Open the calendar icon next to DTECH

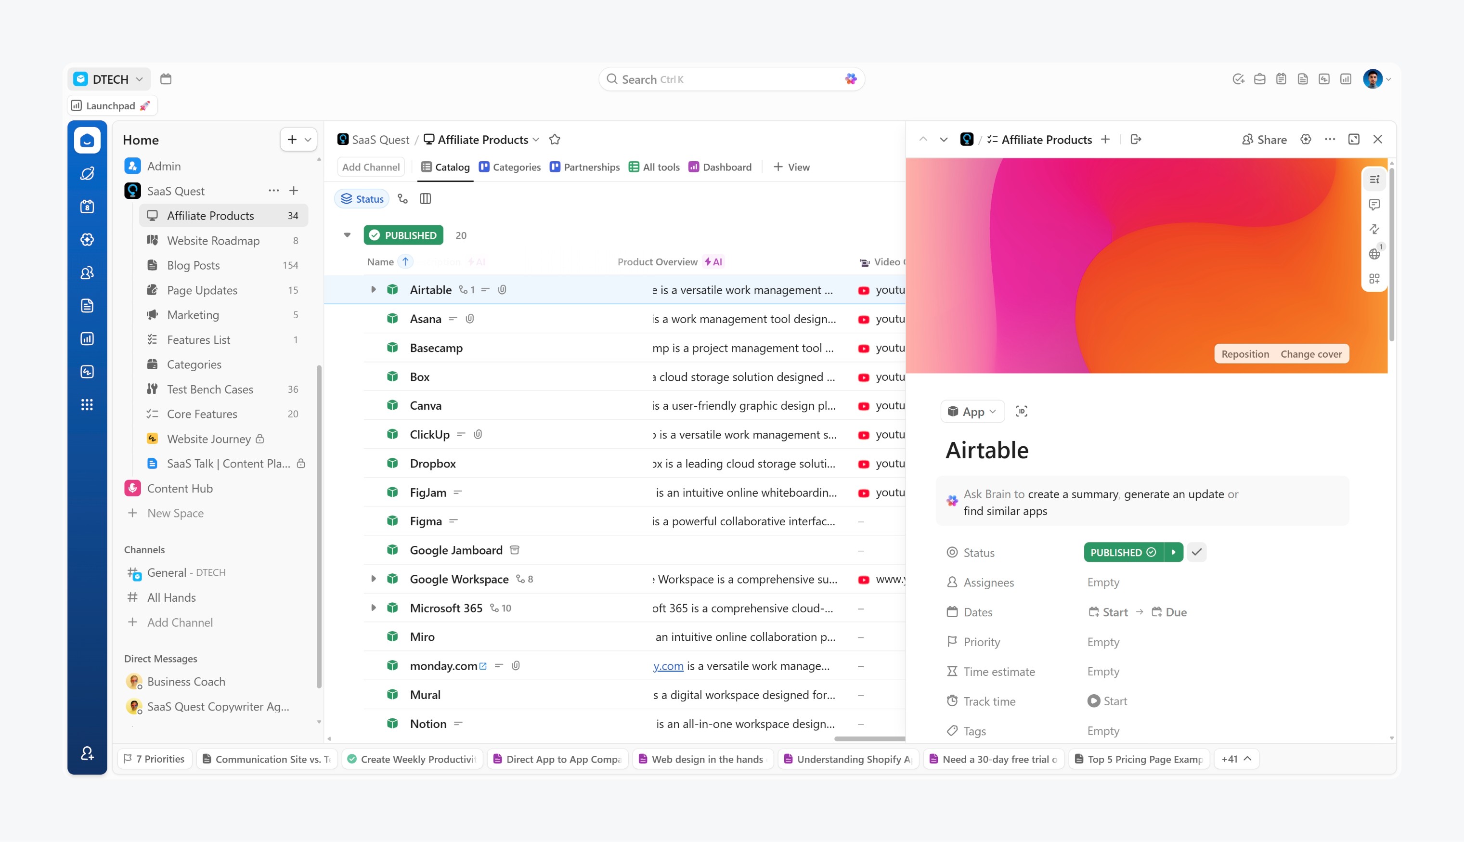click(x=166, y=79)
